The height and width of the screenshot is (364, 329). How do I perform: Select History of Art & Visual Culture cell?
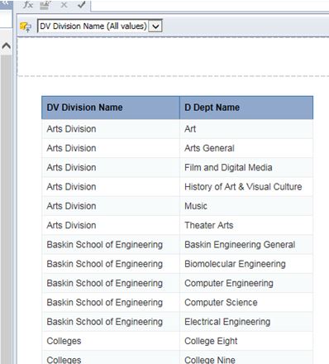pyautogui.click(x=246, y=187)
